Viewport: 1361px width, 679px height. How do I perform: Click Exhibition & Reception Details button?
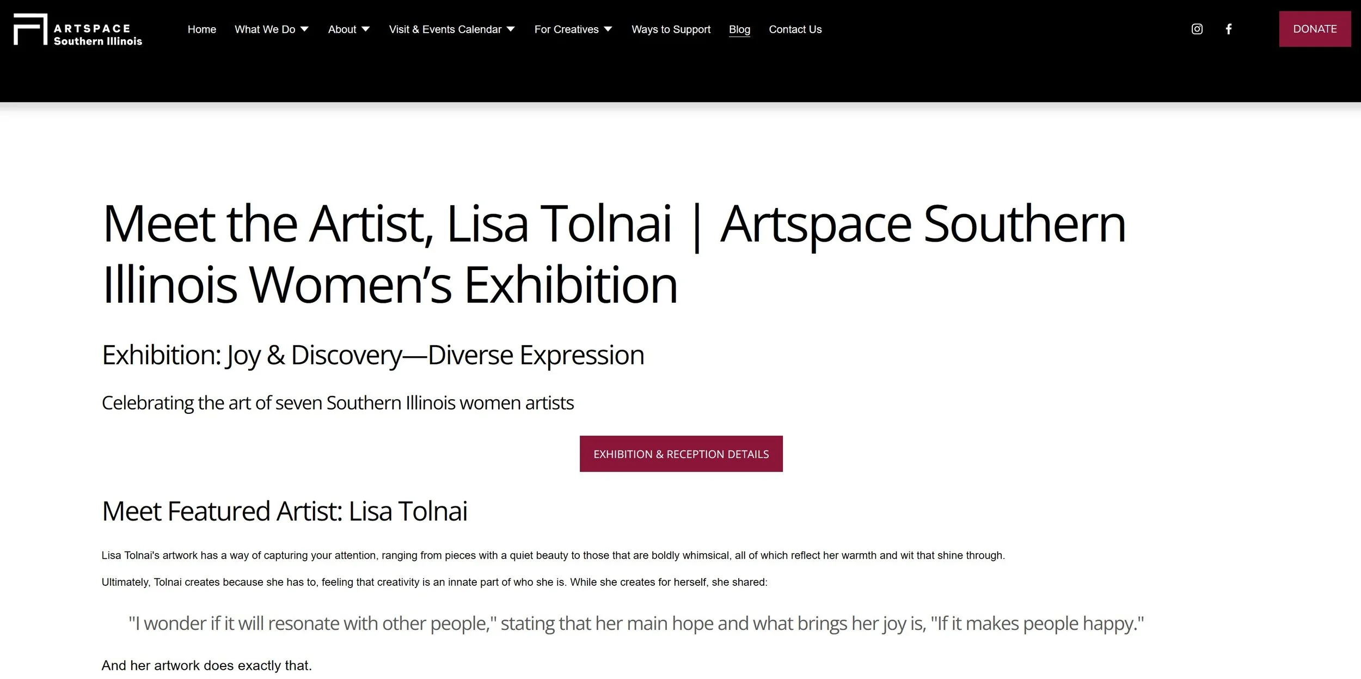681,454
